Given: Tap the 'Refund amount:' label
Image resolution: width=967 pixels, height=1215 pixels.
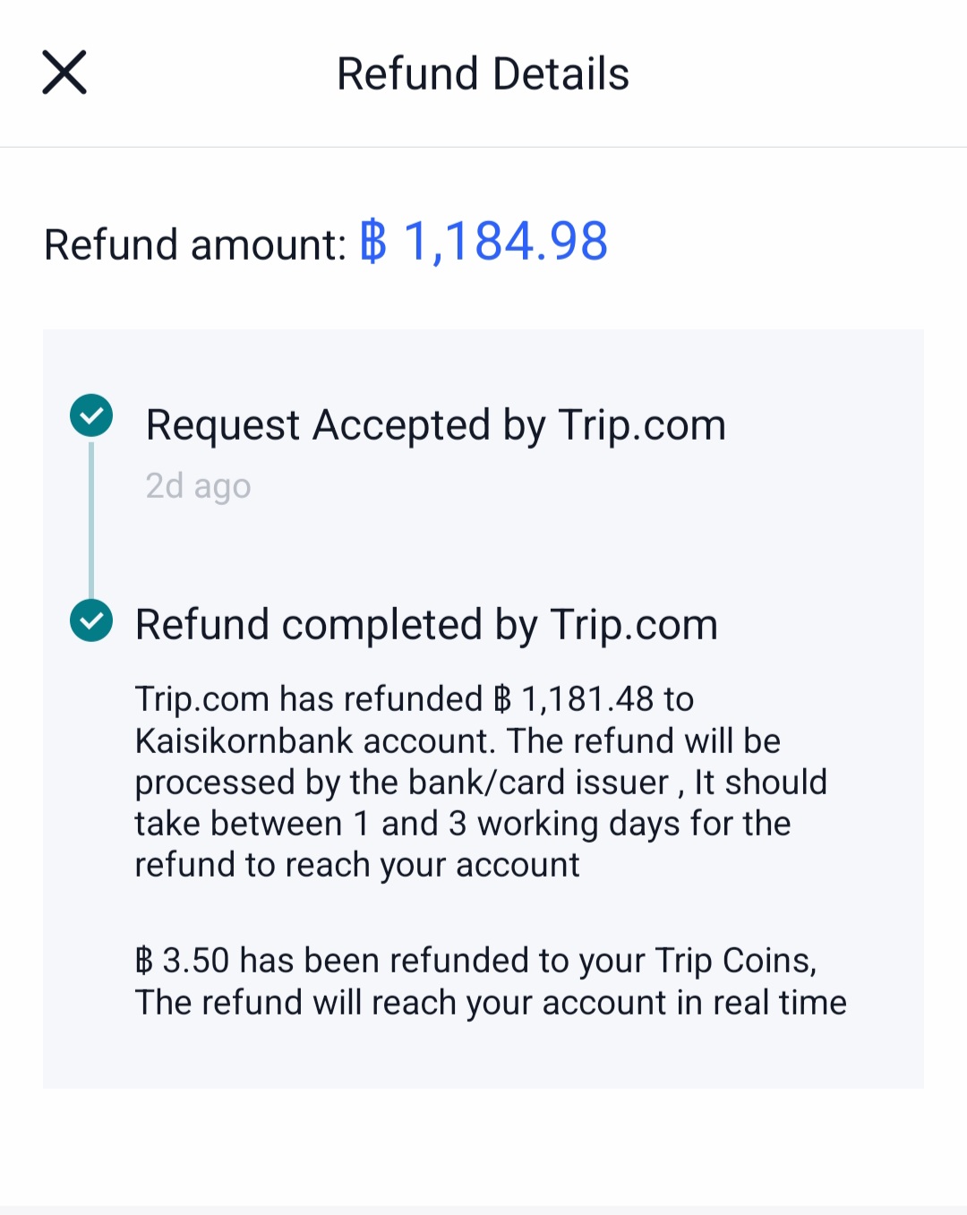Looking at the screenshot, I should 194,244.
